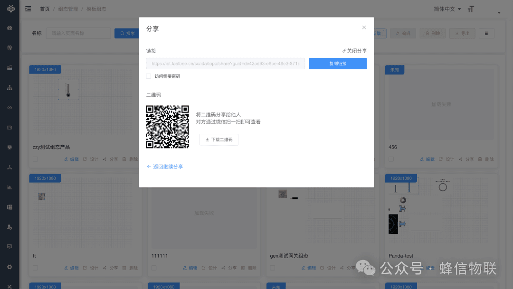The width and height of the screenshot is (513, 289).
Task: Click the QR code image in the dialog
Action: click(x=168, y=127)
